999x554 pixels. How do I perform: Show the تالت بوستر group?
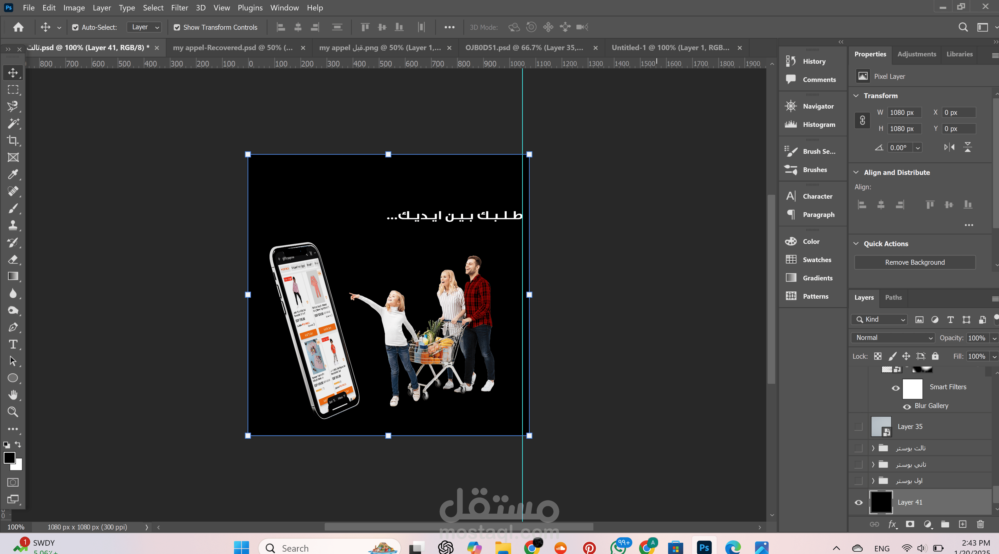coord(858,448)
